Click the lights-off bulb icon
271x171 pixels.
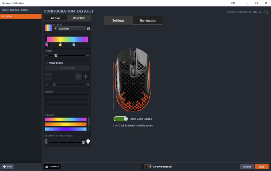tap(46, 142)
